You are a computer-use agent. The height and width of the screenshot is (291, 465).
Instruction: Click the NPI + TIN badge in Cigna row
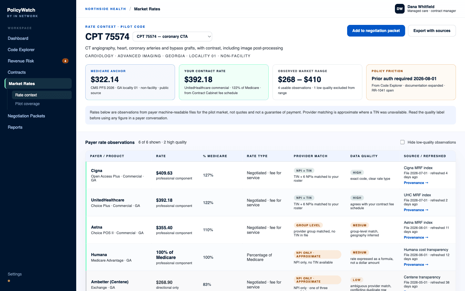point(304,170)
